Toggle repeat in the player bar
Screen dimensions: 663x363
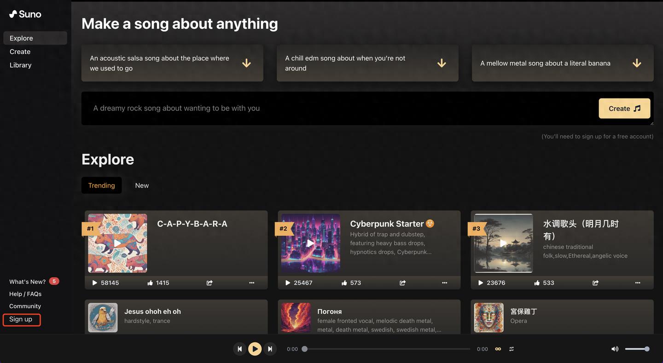(x=512, y=349)
